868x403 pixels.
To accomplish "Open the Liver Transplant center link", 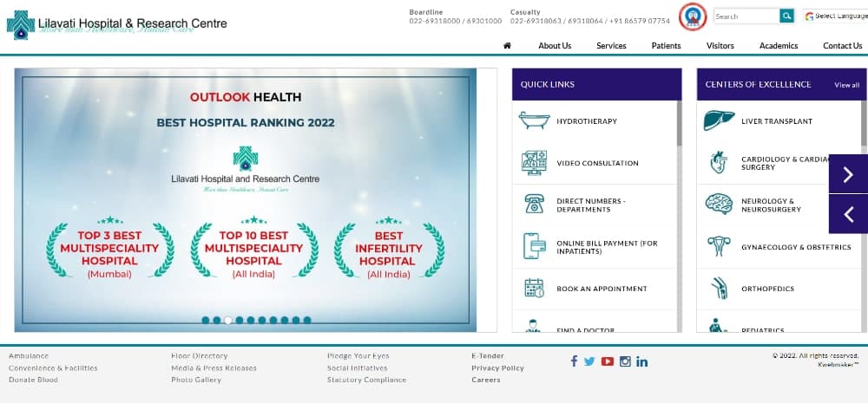I will pyautogui.click(x=777, y=121).
